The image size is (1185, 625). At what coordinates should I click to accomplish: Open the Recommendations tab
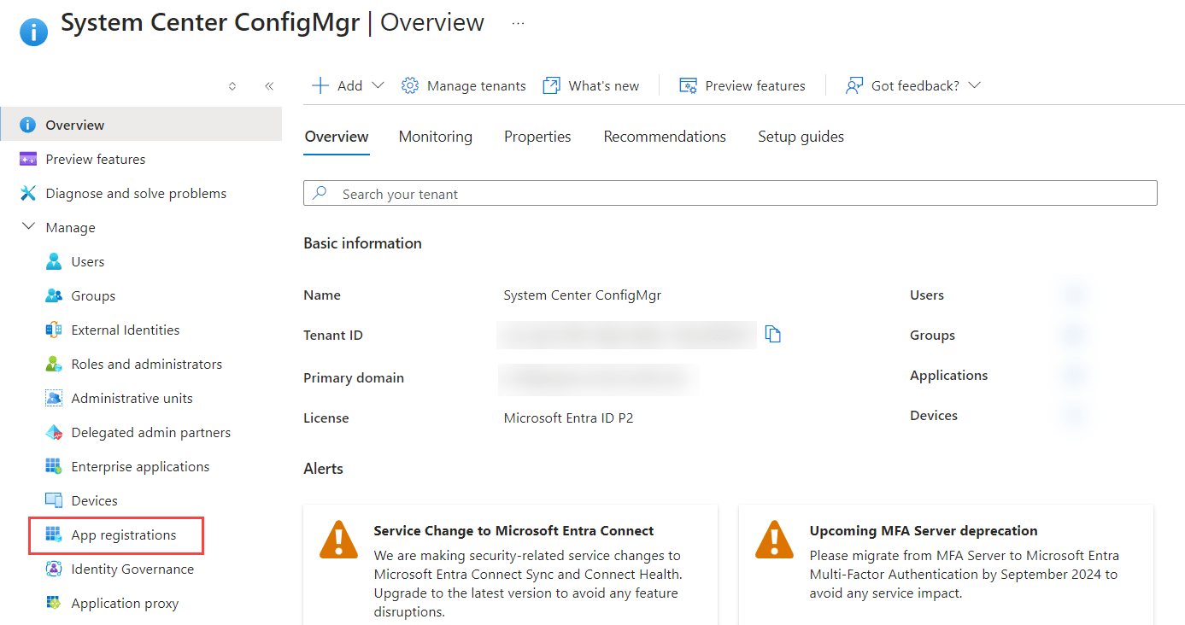click(665, 137)
